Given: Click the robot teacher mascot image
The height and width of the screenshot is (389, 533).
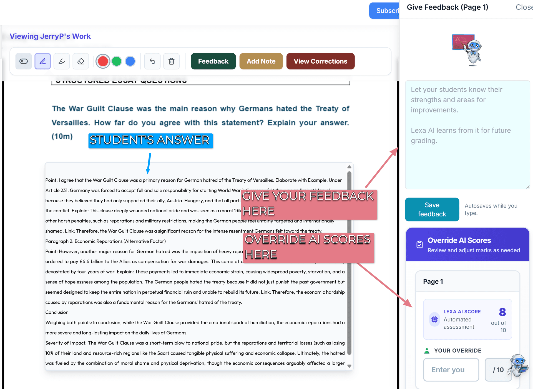Looking at the screenshot, I should [467, 50].
